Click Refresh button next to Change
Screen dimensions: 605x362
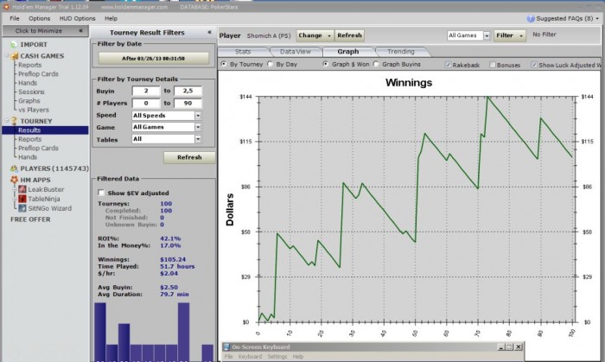349,35
